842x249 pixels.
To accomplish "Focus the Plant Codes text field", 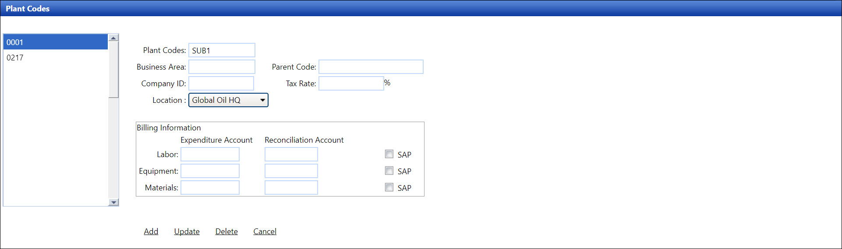I will coord(222,50).
